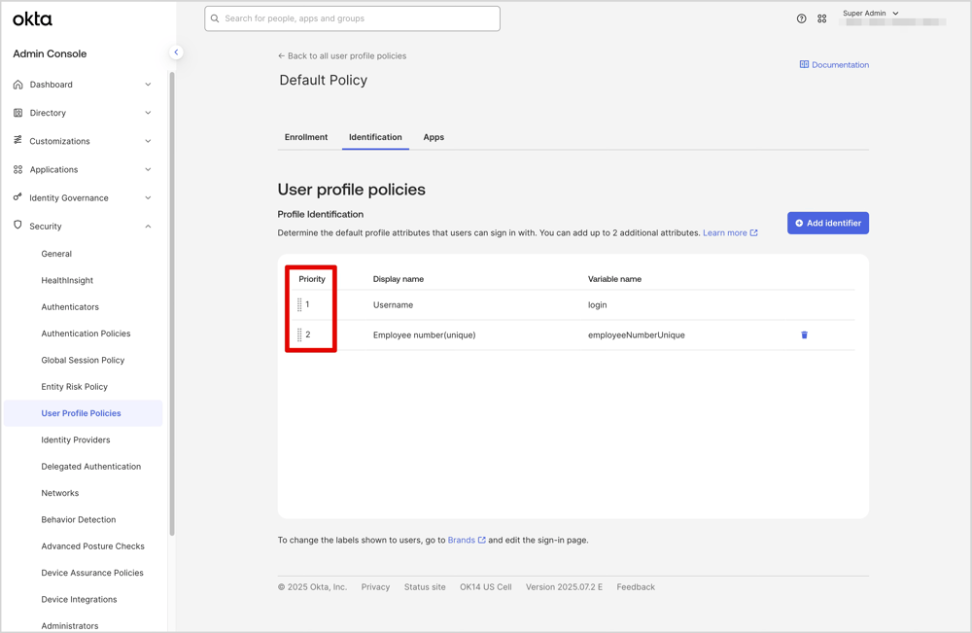Go back to all user profile policies
Screen dimensions: 972x633
(x=342, y=55)
